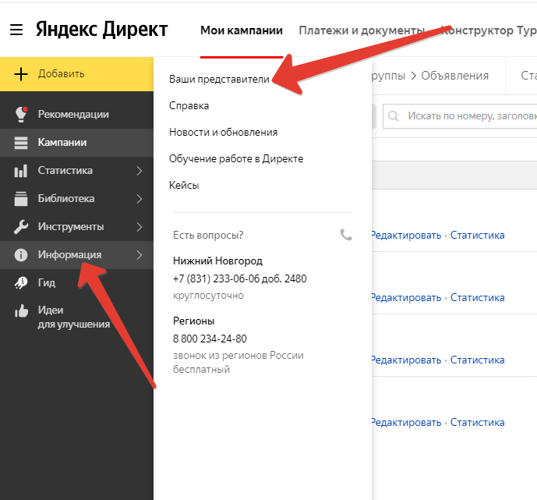Open the hamburger menu next to Яндекс Директ

point(16,30)
